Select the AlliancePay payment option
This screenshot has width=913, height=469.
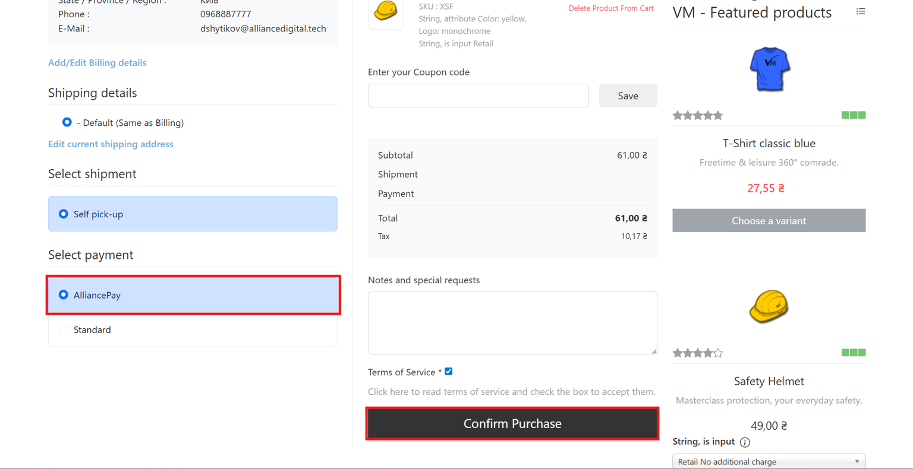64,295
